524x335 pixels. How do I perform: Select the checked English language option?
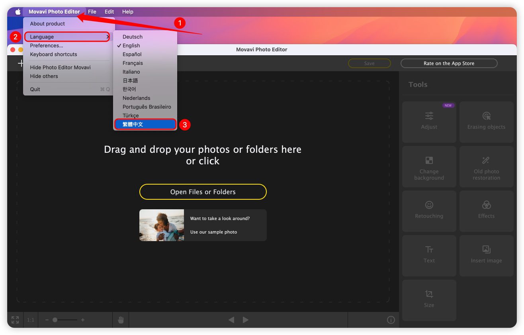tap(131, 46)
